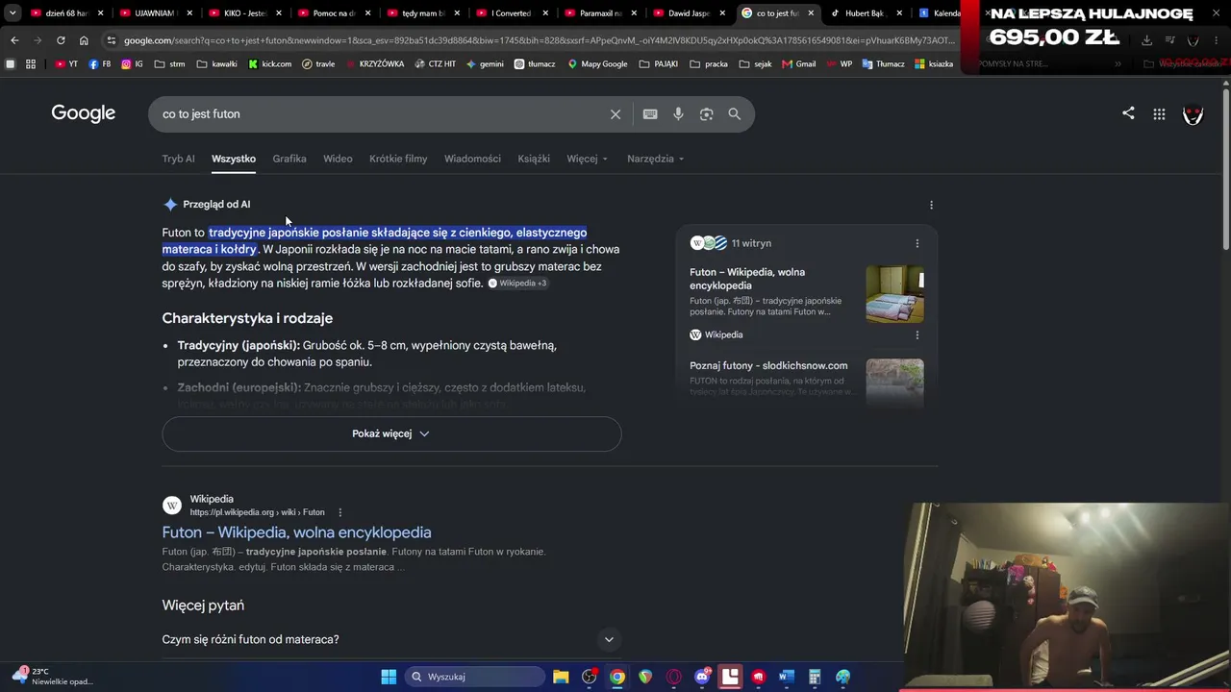Viewport: 1231px width, 692px height.
Task: Open the on-screen keyboard input tool
Action: (x=650, y=114)
